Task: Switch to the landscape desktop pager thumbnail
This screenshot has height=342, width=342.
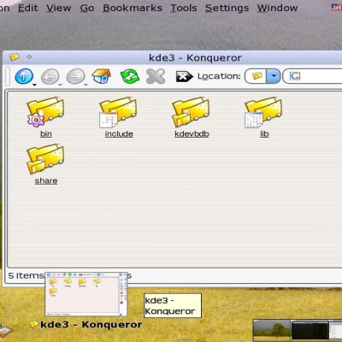Action: pos(271,330)
